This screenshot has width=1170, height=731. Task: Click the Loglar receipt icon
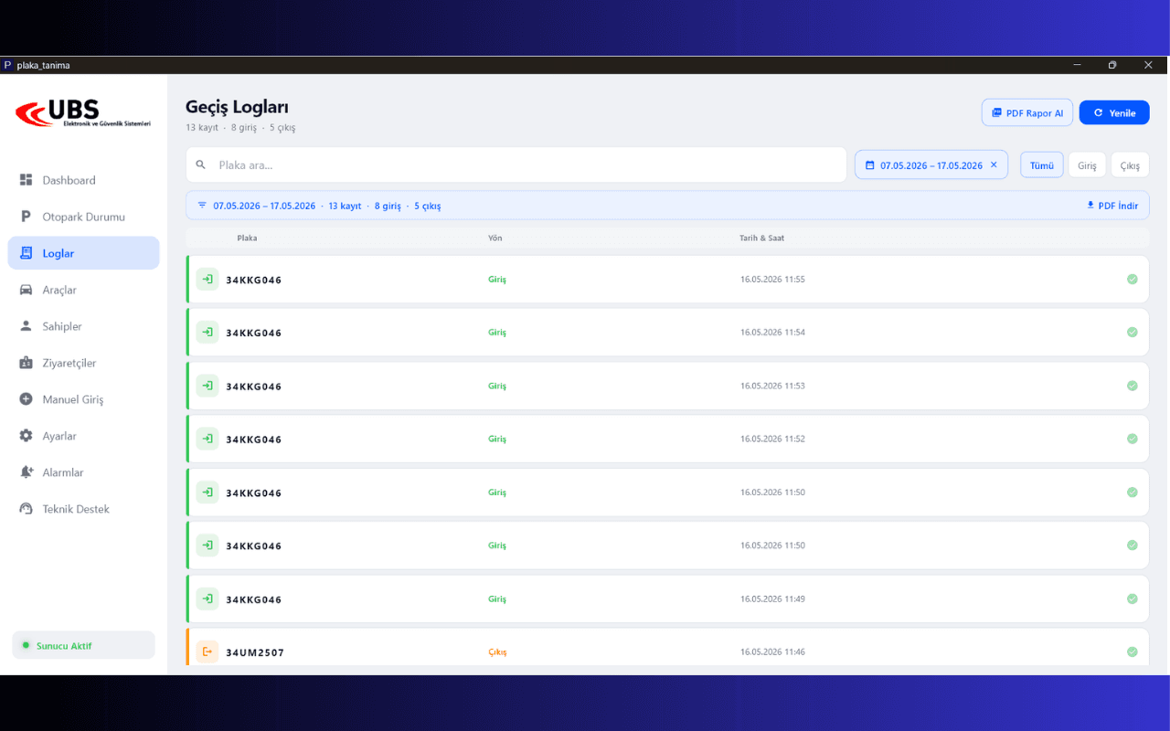[x=26, y=253]
